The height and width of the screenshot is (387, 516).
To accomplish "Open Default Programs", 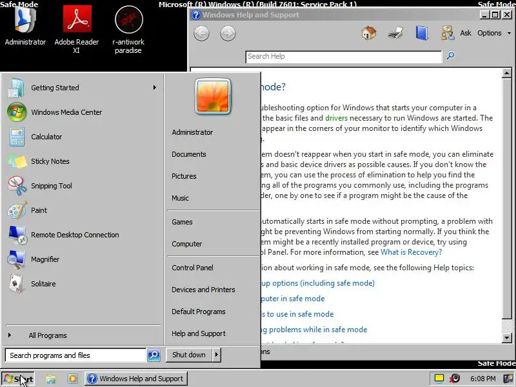I will [x=198, y=312].
